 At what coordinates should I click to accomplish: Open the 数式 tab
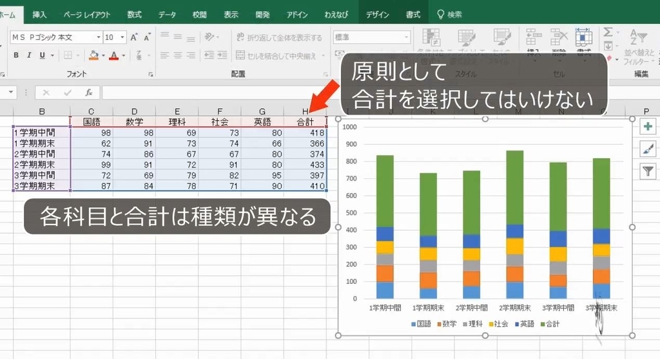click(134, 15)
